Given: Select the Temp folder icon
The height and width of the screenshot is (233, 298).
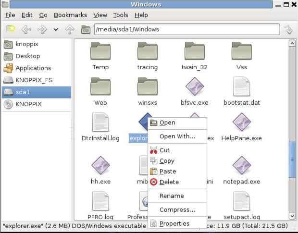Looking at the screenshot, I should tap(100, 51).
